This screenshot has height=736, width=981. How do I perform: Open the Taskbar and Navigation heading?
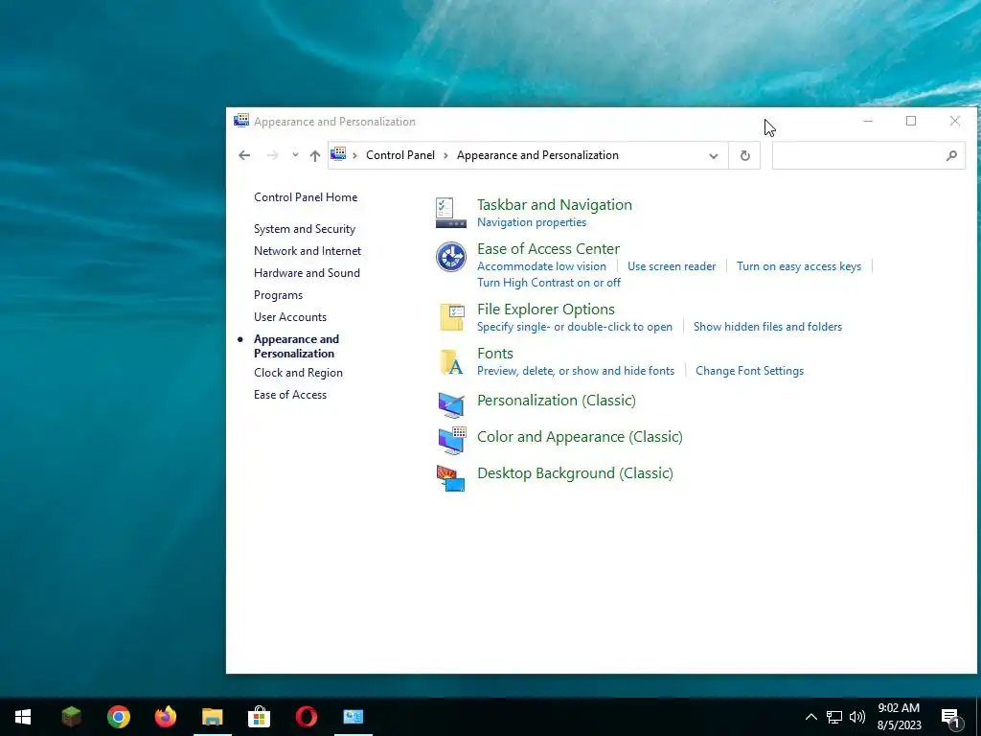(x=555, y=205)
